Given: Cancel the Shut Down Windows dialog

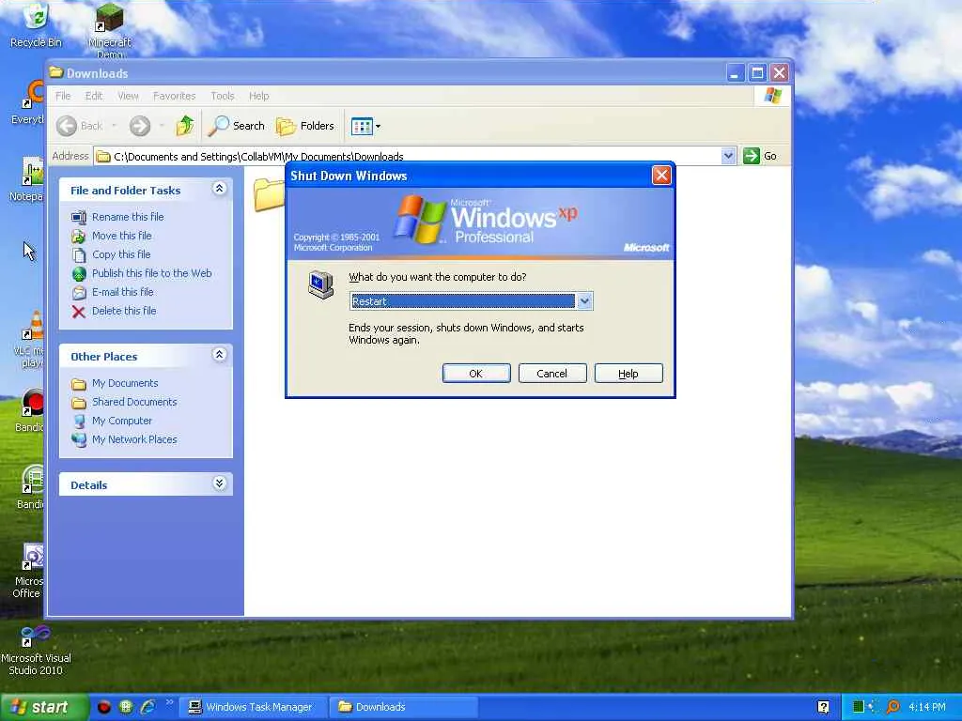Looking at the screenshot, I should point(552,374).
